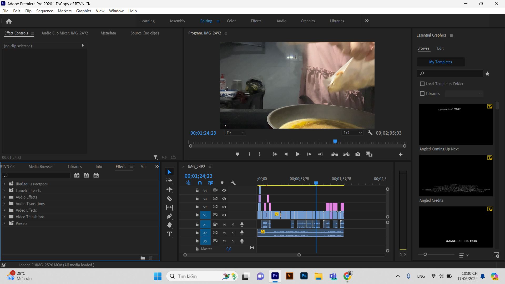
Task: Expand the Presets folder
Action: click(4, 224)
